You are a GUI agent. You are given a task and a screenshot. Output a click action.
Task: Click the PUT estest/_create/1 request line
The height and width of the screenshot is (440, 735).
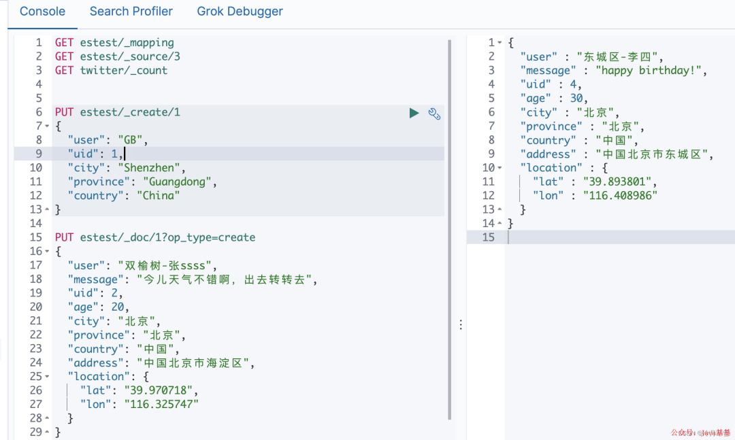pyautogui.click(x=117, y=112)
